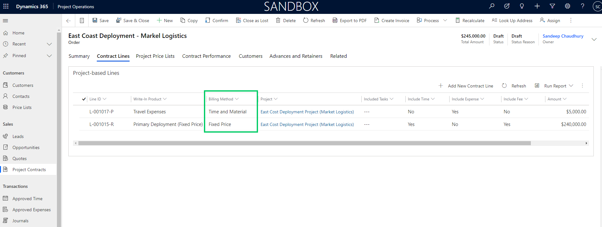Open the search magnifier in top bar
Viewport: 602px width, 227px height.
pos(492,6)
